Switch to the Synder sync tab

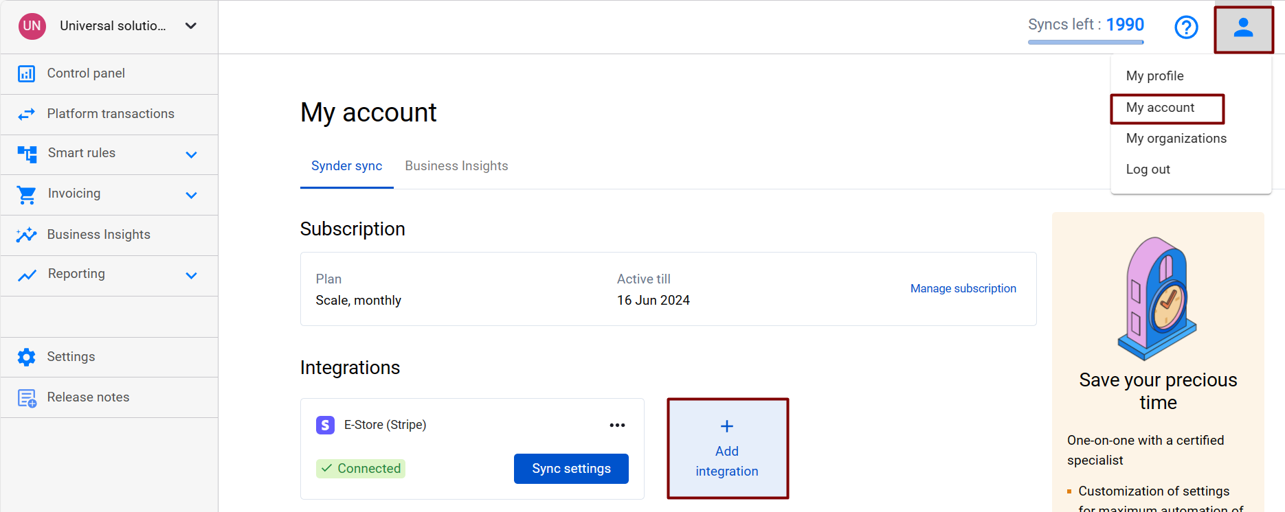click(x=346, y=166)
